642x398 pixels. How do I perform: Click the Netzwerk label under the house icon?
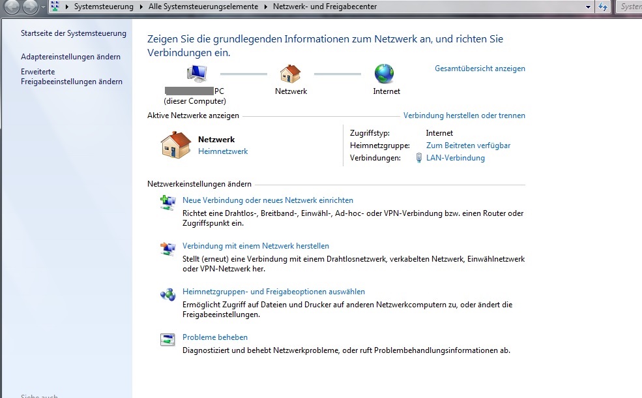[291, 91]
